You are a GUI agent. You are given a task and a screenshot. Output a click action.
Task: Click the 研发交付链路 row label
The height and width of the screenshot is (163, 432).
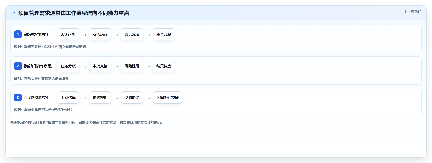pos(36,34)
